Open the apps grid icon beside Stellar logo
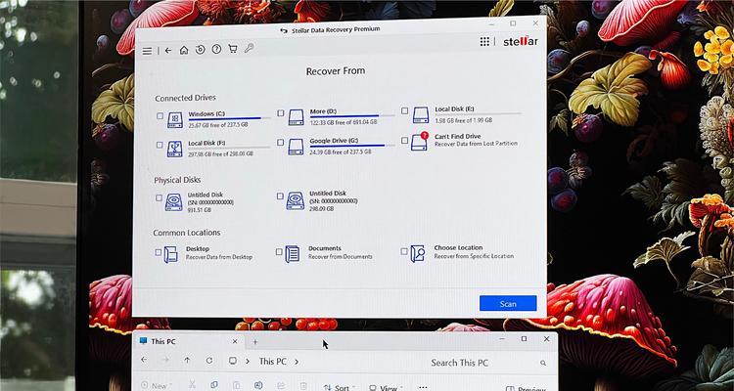The width and height of the screenshot is (734, 391). (x=484, y=42)
